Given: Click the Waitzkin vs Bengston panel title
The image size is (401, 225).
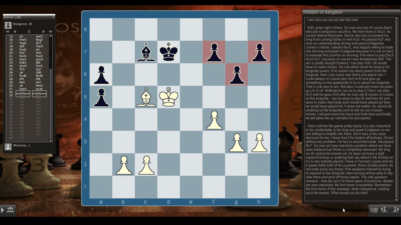Looking at the screenshot, I should point(323,12).
